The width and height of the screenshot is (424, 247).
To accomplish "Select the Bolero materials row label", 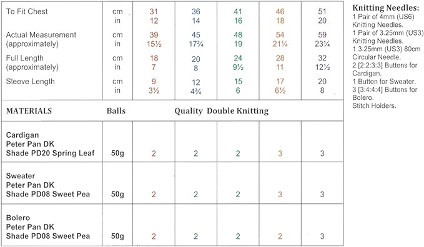I will click(x=48, y=227).
